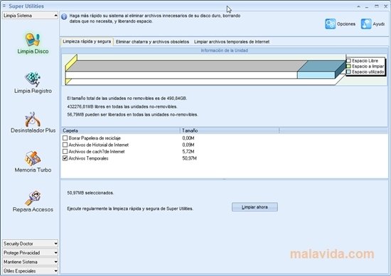Open Eliminar chatarra y archivos obsoletos tab

click(152, 42)
